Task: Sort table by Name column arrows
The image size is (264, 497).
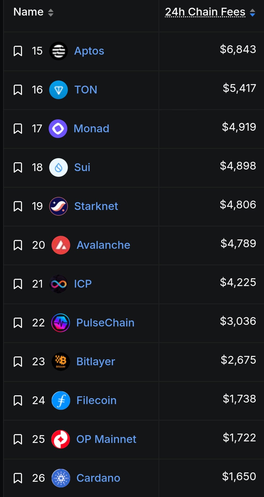Action: coord(51,12)
